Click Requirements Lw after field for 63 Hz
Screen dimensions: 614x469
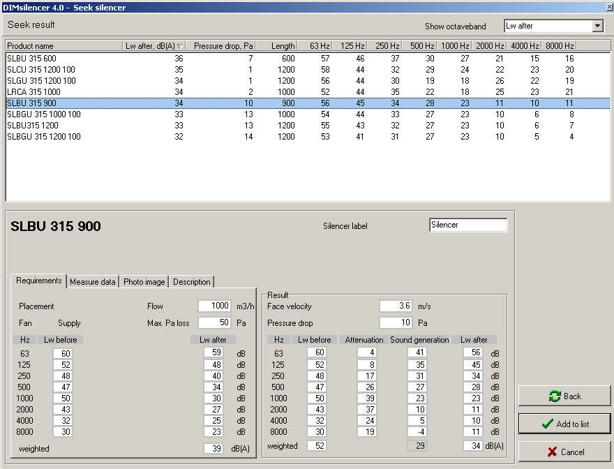click(214, 352)
